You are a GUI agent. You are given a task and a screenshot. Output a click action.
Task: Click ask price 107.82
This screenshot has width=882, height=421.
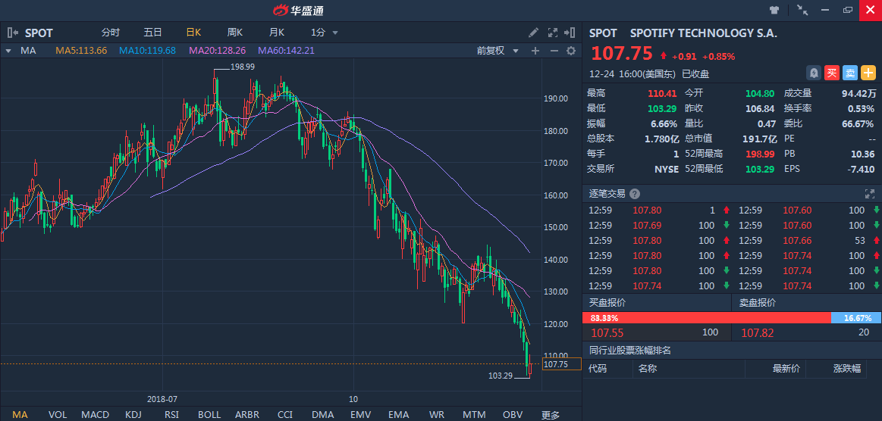757,332
